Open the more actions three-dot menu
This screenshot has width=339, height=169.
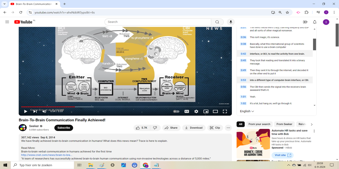tap(228, 128)
